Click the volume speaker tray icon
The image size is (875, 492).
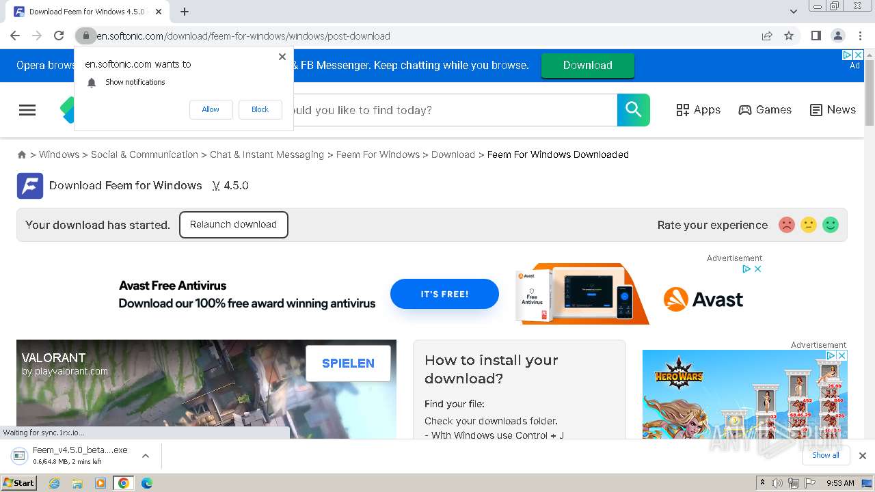pos(777,483)
